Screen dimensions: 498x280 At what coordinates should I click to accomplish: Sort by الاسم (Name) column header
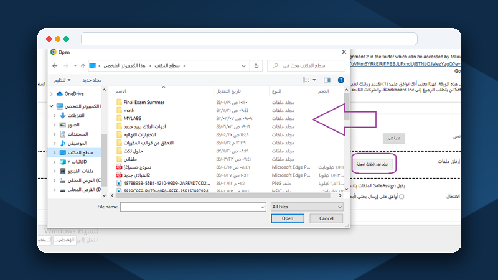click(121, 91)
